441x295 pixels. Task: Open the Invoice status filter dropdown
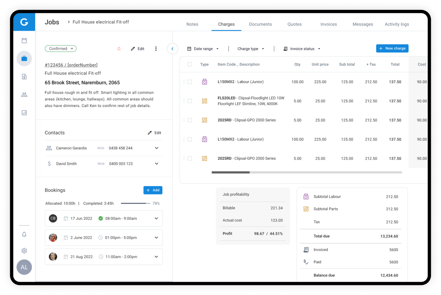302,49
